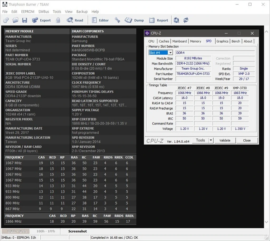Click the Week 29, 2017 manufacturing date
Viewport: 270px width, 241px height.
coord(17,133)
